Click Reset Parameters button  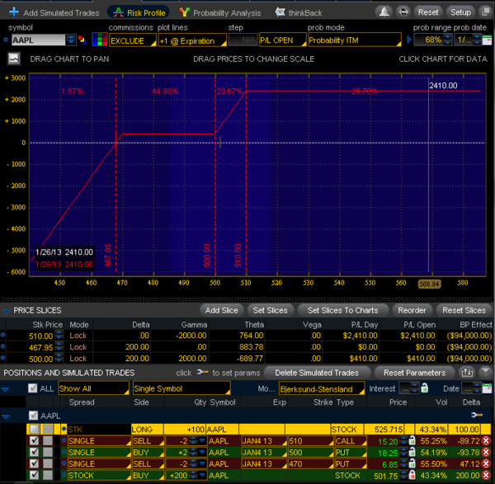[414, 373]
